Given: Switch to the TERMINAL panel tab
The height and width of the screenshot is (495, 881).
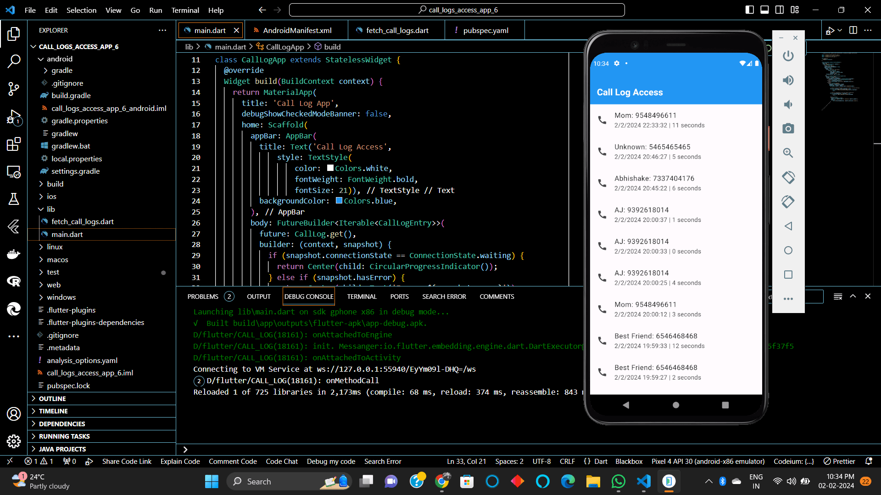Looking at the screenshot, I should pyautogui.click(x=362, y=297).
